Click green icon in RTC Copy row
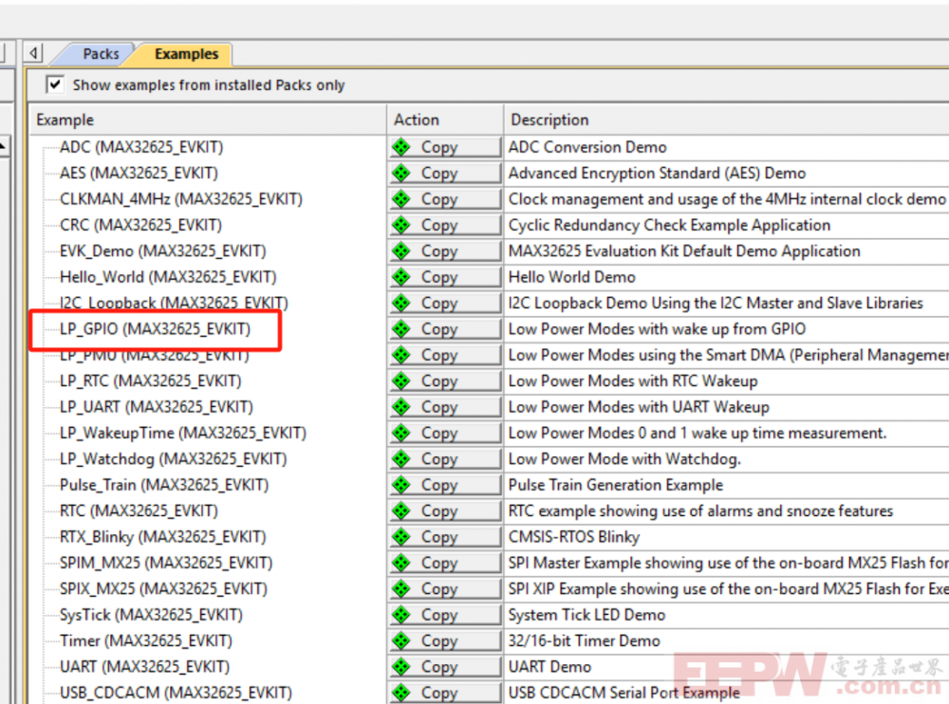The image size is (949, 704). 400,510
